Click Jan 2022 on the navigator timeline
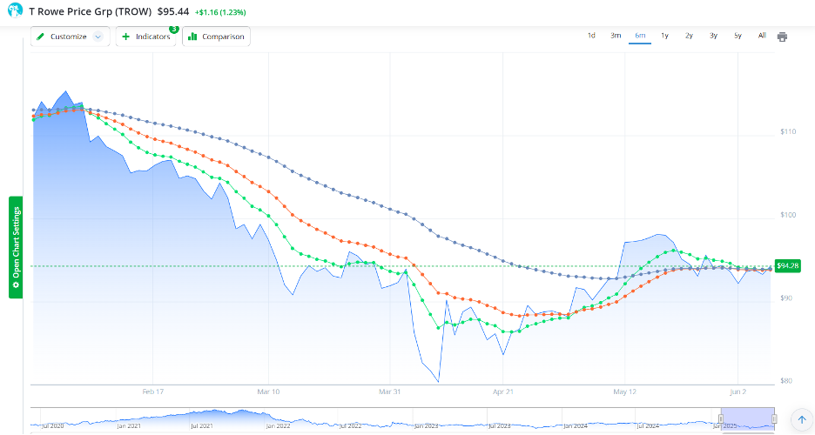Viewport: 815px width, 435px height. [278, 425]
